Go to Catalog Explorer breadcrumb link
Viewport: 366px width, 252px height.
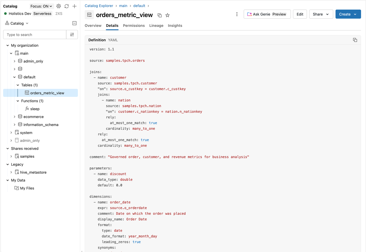(x=99, y=6)
